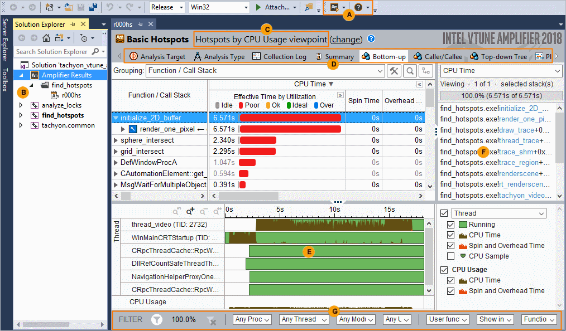Click the Solution Explorer home icon
This screenshot has height=331, width=566.
point(47,38)
